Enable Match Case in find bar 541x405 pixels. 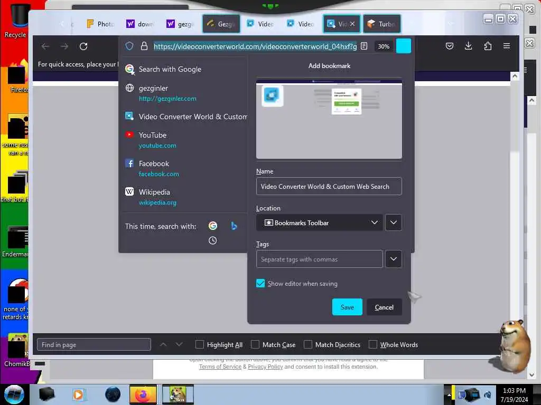[255, 344]
